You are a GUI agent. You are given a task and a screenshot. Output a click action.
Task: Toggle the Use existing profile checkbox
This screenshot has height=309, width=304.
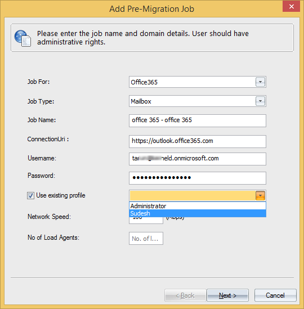pos(30,196)
